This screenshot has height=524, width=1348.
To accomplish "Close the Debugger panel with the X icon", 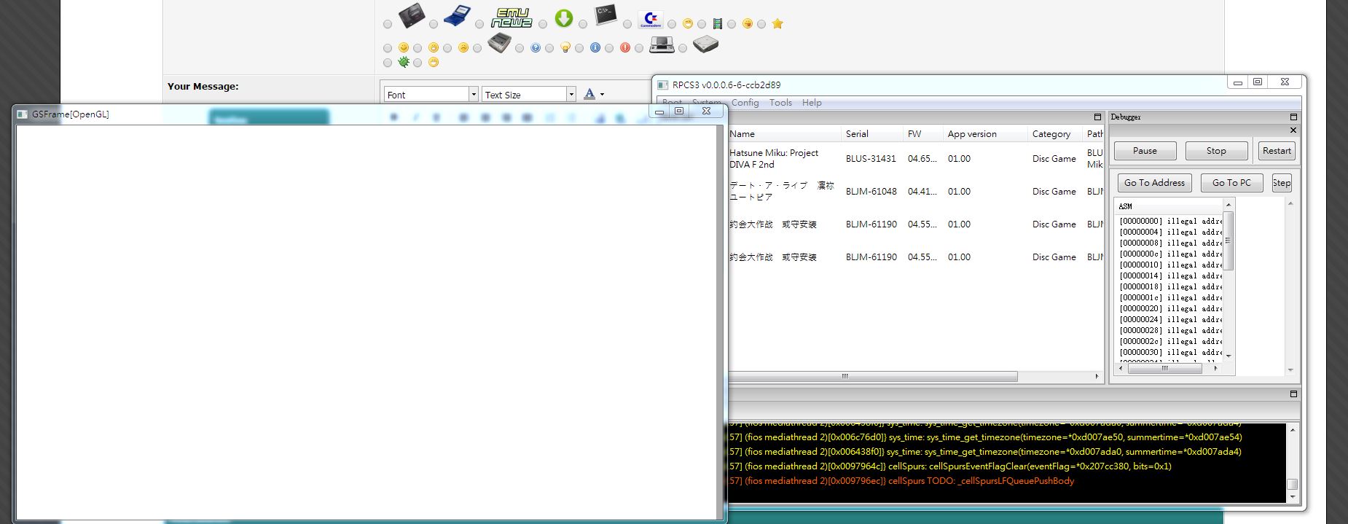I will (1293, 130).
